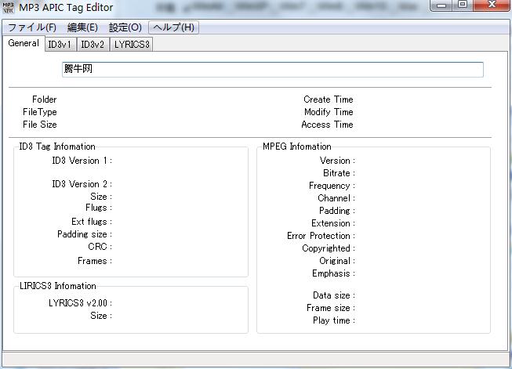Click the FileType label

point(39,112)
